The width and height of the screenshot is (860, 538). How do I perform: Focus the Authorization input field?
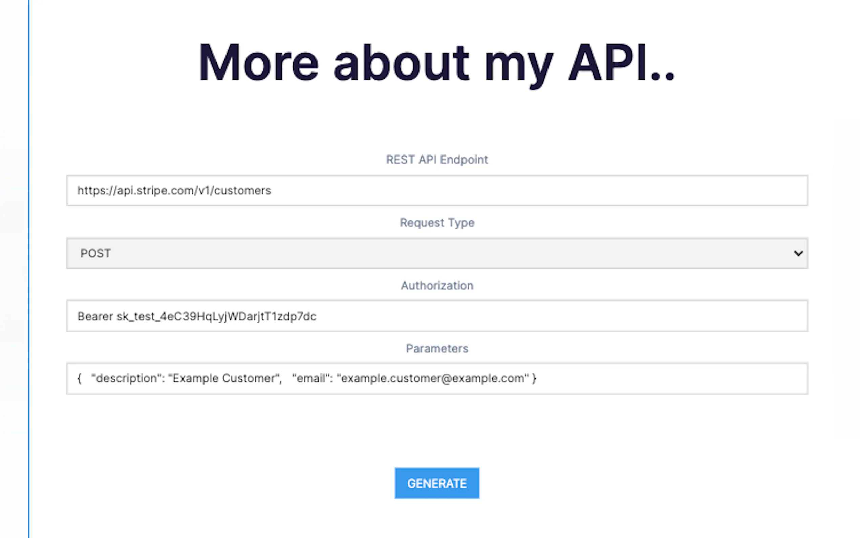tap(436, 316)
